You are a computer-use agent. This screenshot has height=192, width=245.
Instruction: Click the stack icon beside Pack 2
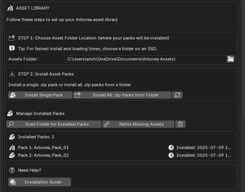(x=12, y=155)
